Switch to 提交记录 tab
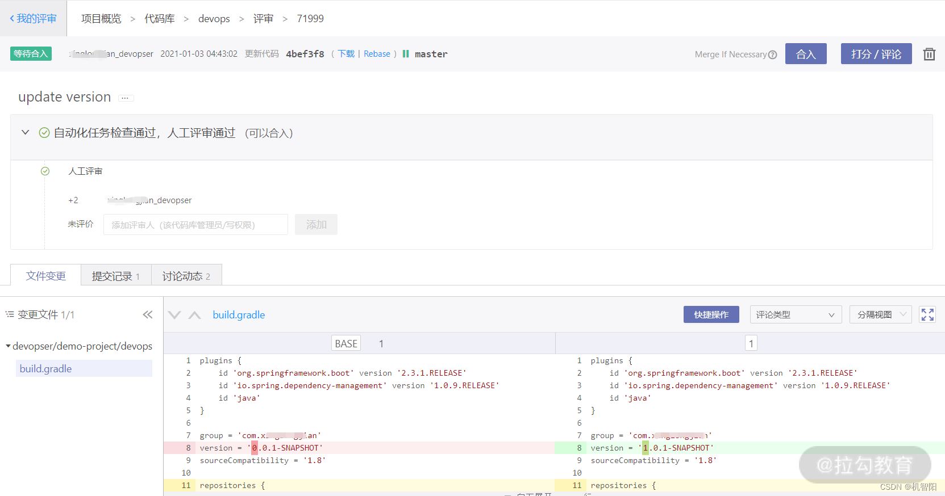Screen dimensions: 945x496 pos(116,276)
